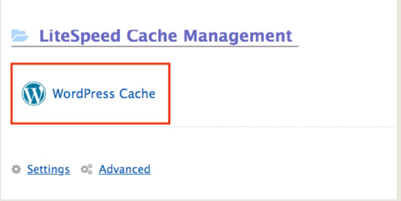401x201 pixels.
Task: Click the blue WordPress logo icon
Action: tap(34, 94)
